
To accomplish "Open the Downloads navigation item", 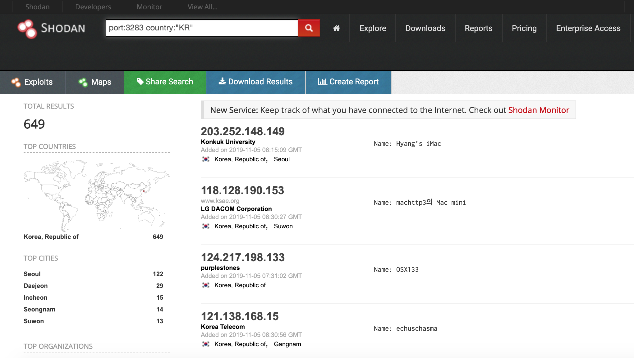I will (425, 28).
